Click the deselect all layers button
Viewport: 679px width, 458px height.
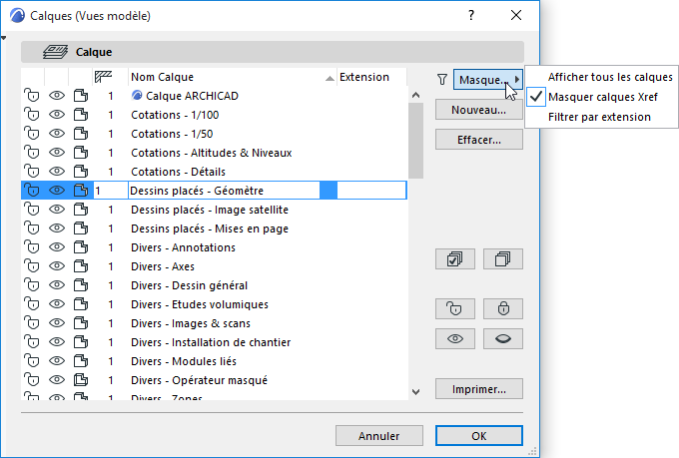pyautogui.click(x=502, y=258)
